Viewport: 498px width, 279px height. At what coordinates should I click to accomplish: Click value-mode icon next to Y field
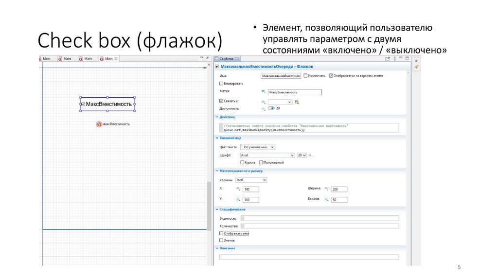(238, 199)
